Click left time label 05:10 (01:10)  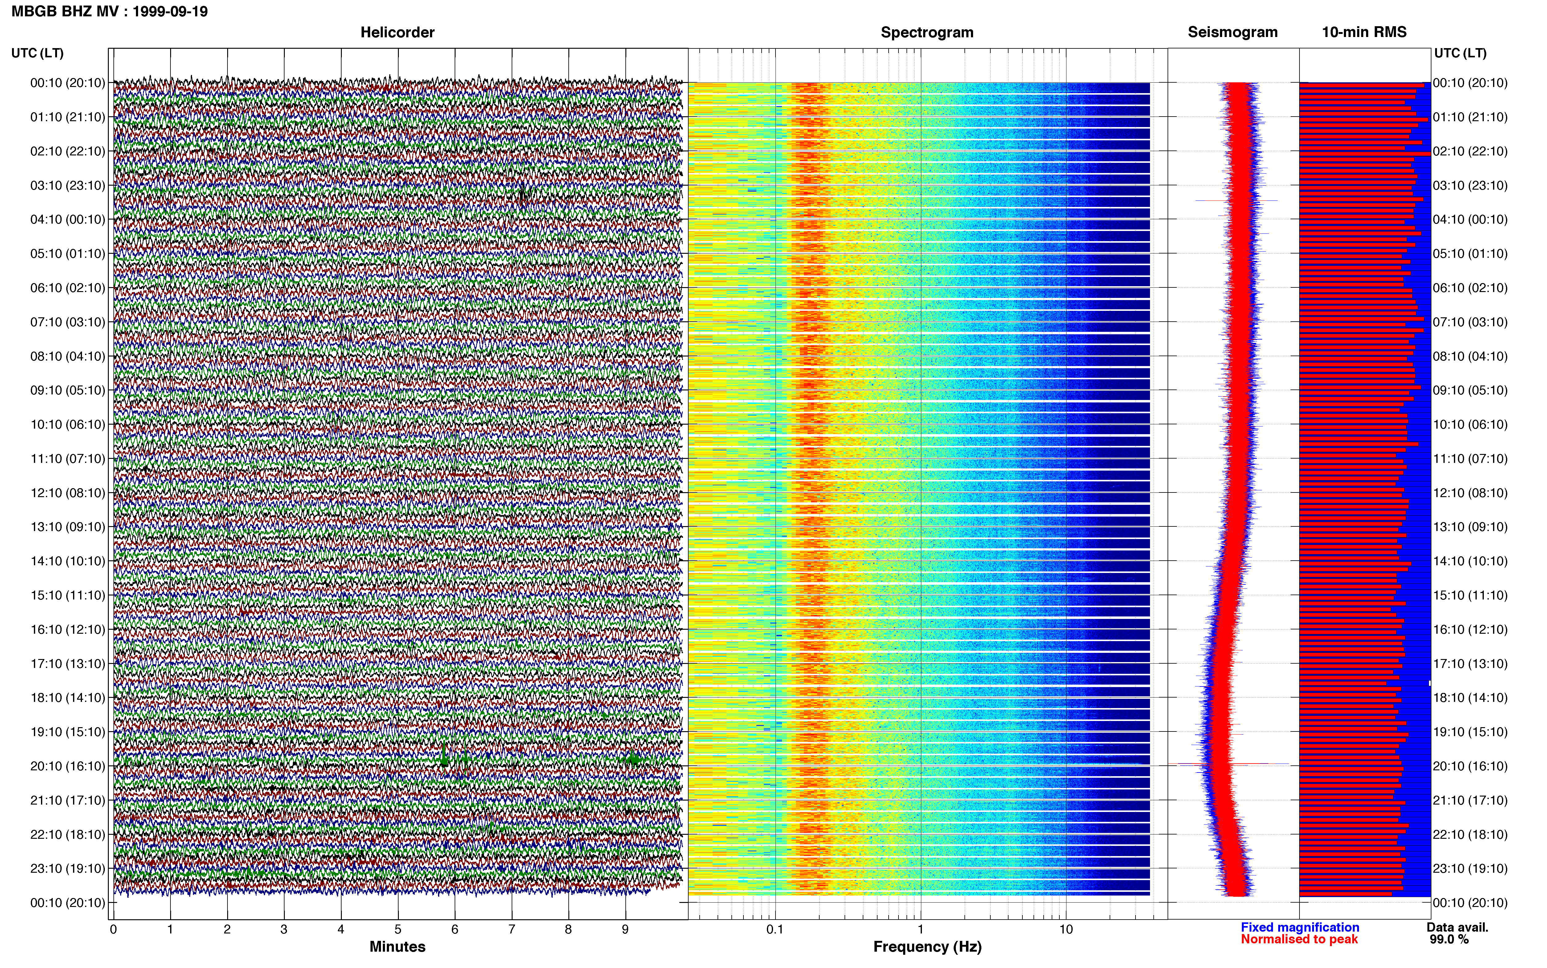tap(68, 253)
